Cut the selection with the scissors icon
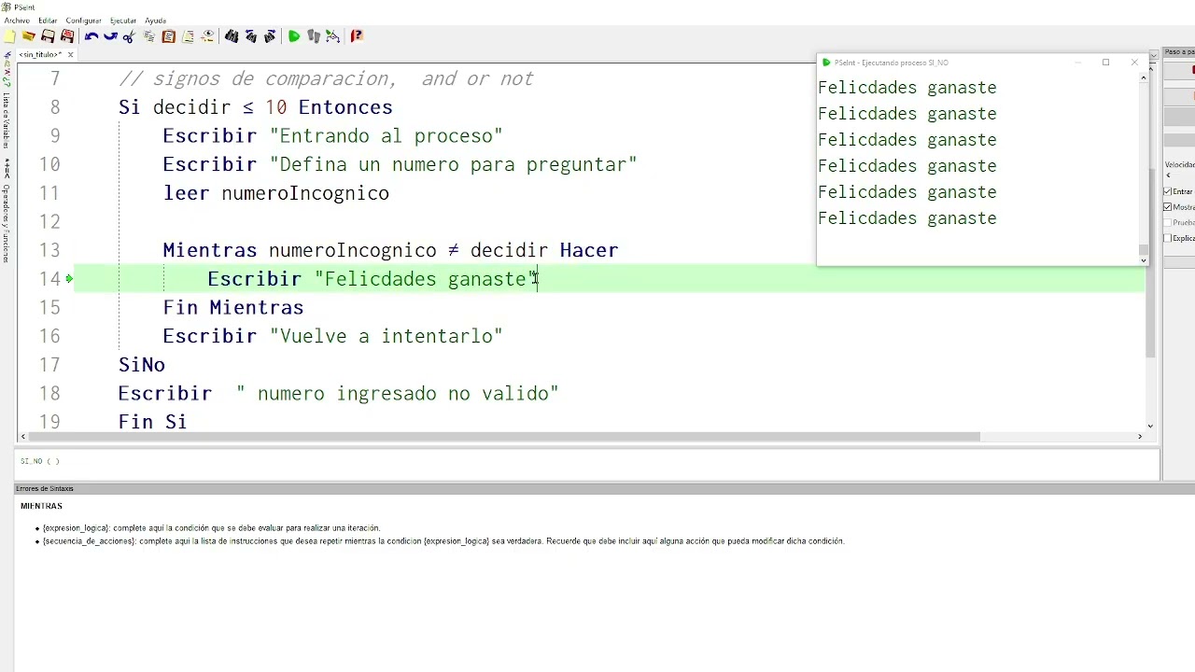1195x672 pixels. pyautogui.click(x=129, y=36)
